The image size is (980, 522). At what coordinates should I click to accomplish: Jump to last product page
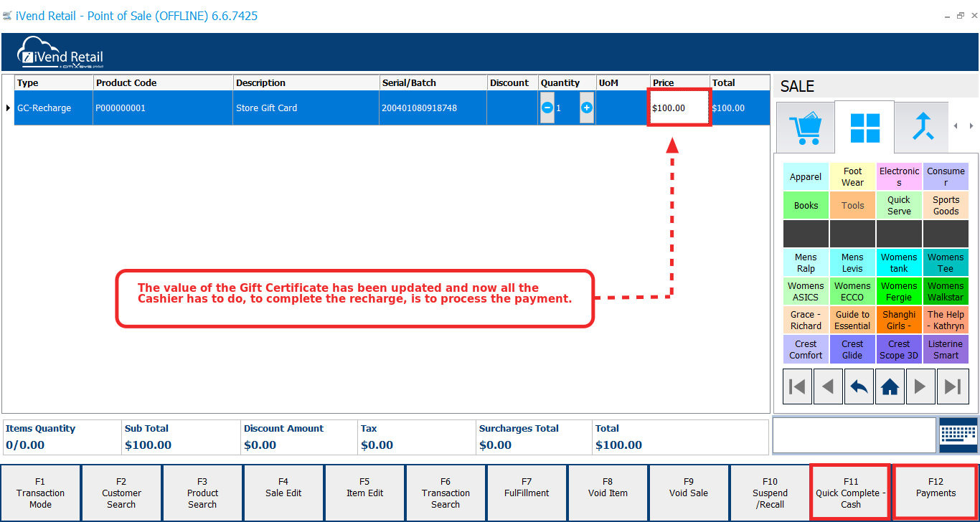click(952, 387)
